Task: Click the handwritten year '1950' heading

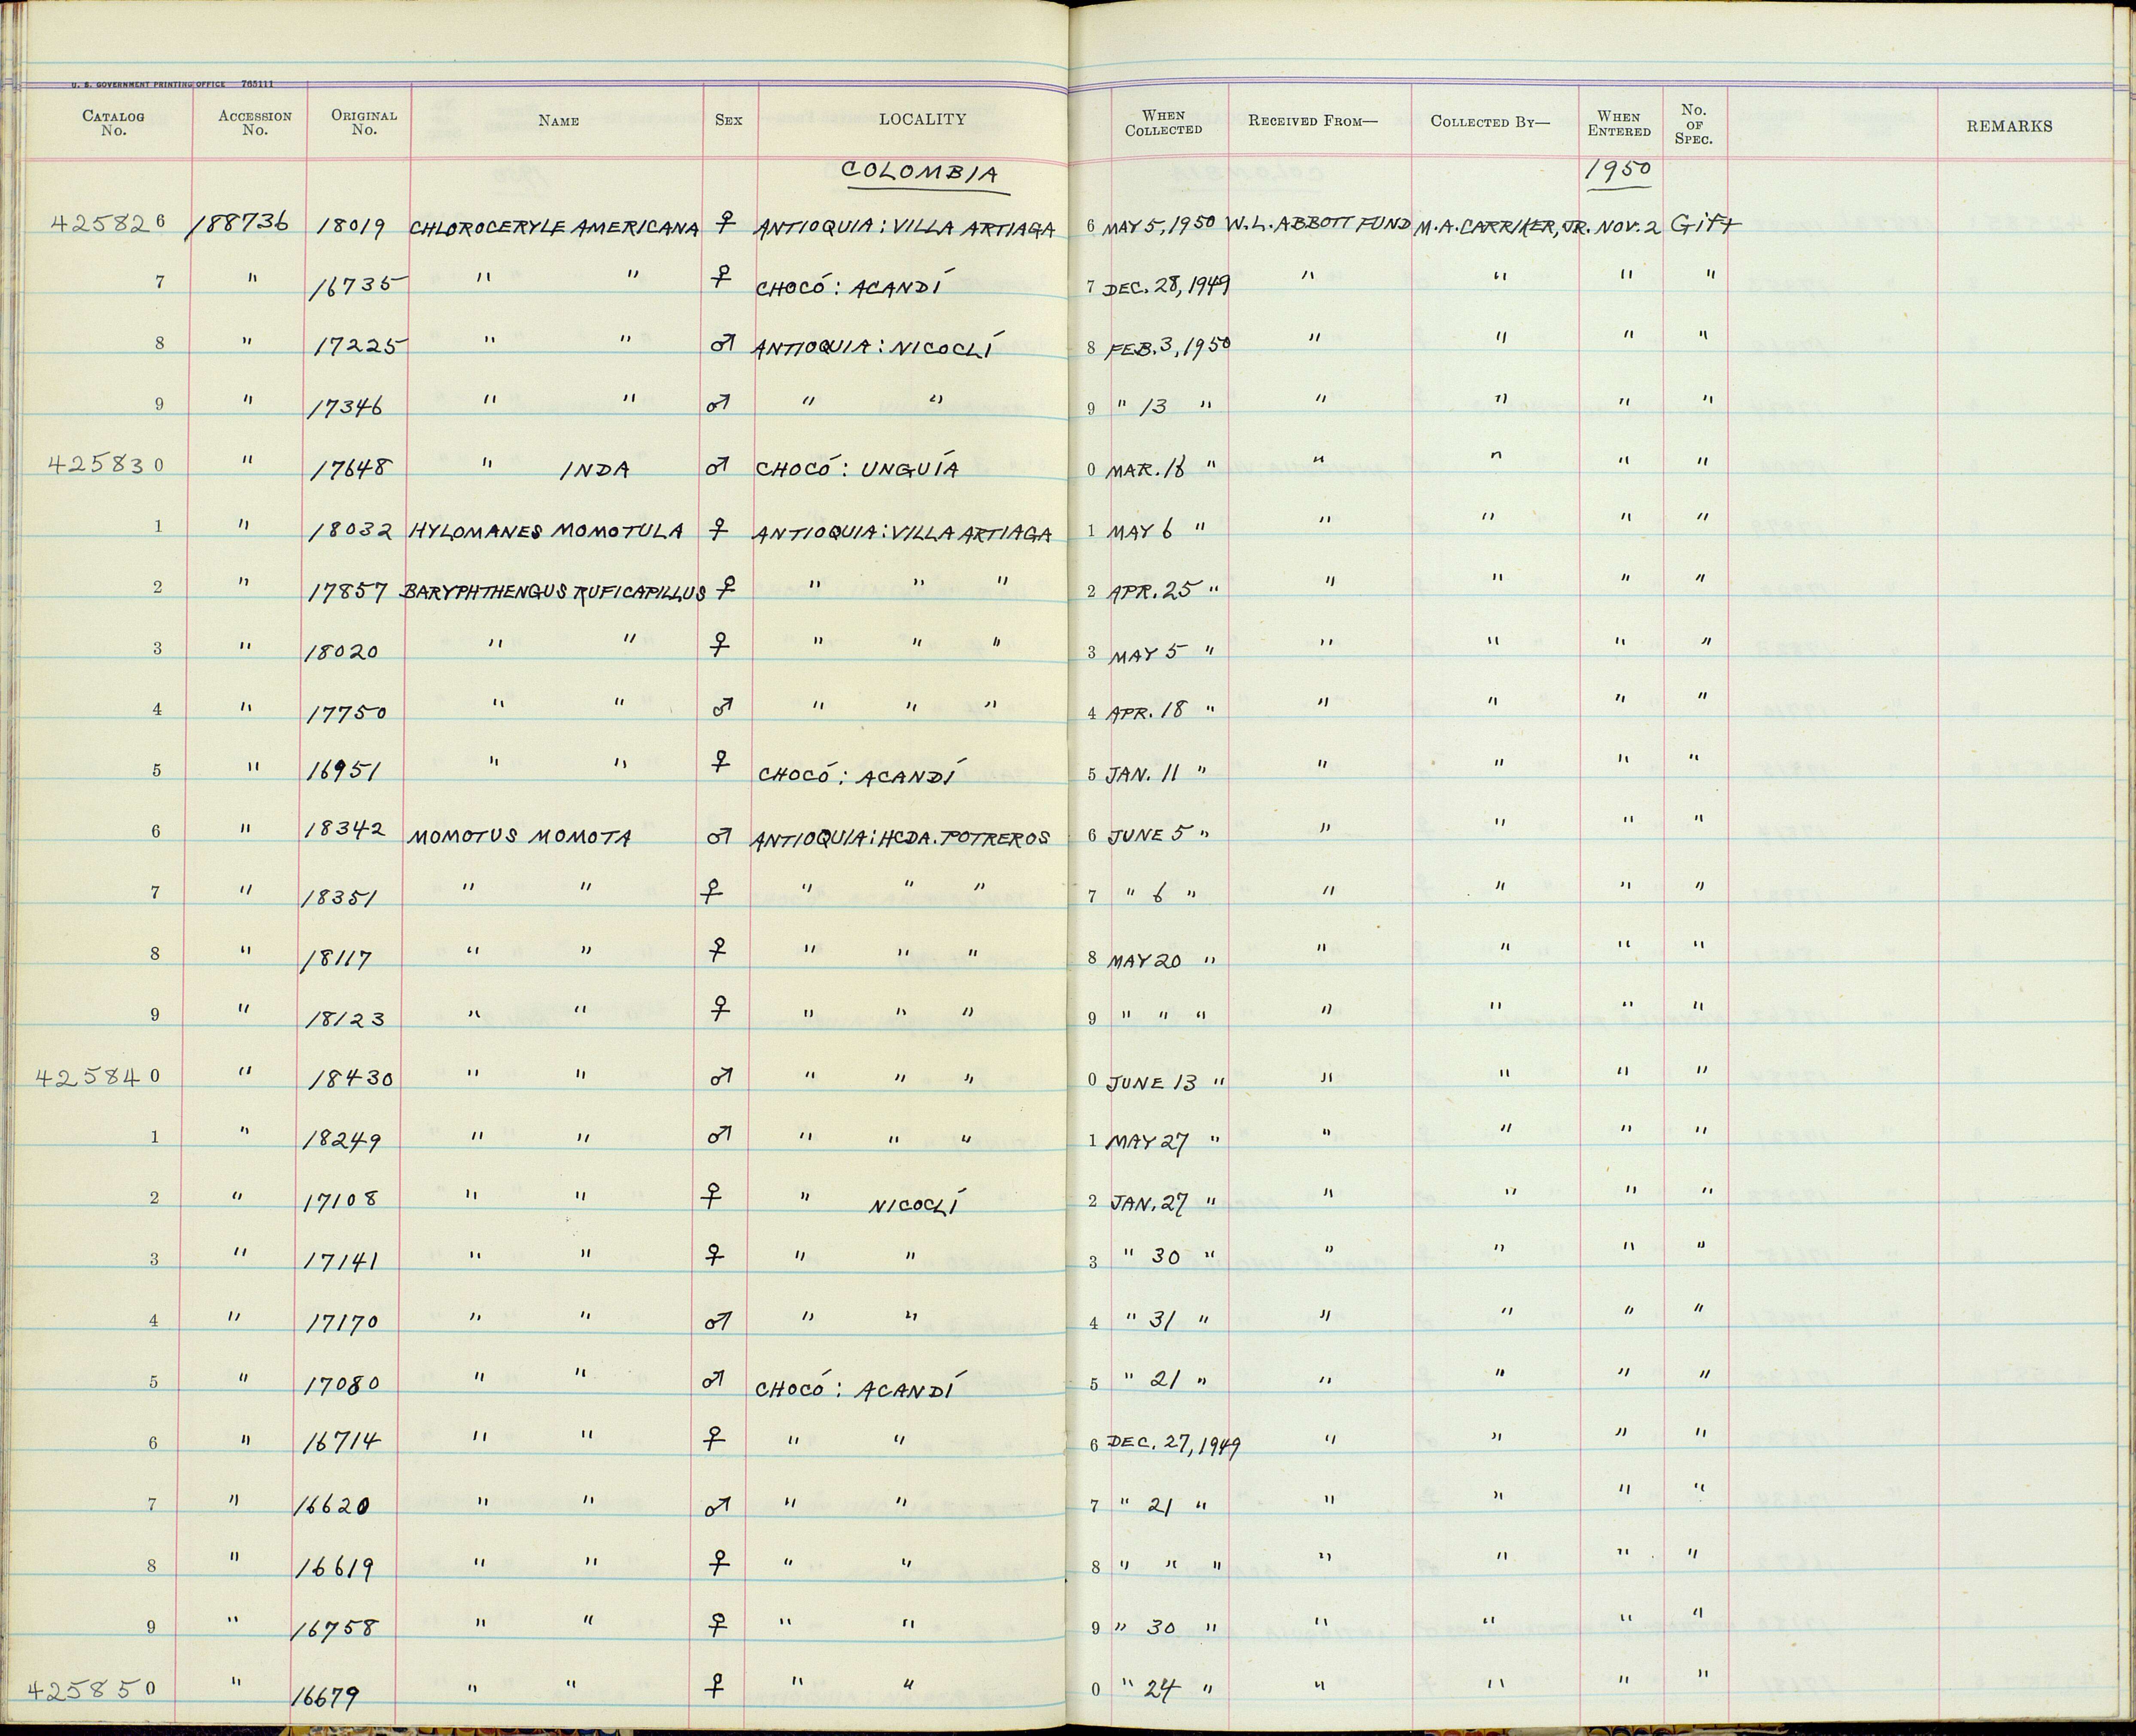Action: (x=1619, y=171)
